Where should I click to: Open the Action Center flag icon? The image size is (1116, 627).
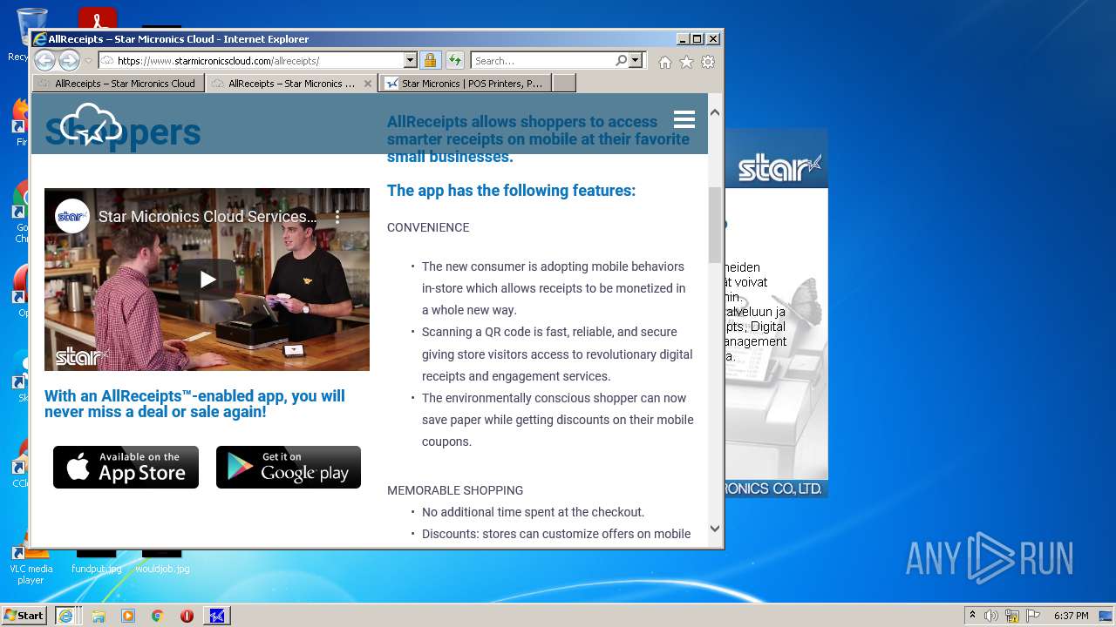tap(1033, 616)
